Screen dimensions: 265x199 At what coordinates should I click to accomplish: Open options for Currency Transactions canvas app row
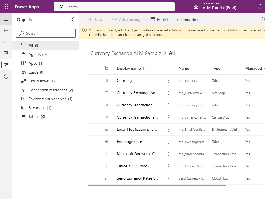[169, 117]
